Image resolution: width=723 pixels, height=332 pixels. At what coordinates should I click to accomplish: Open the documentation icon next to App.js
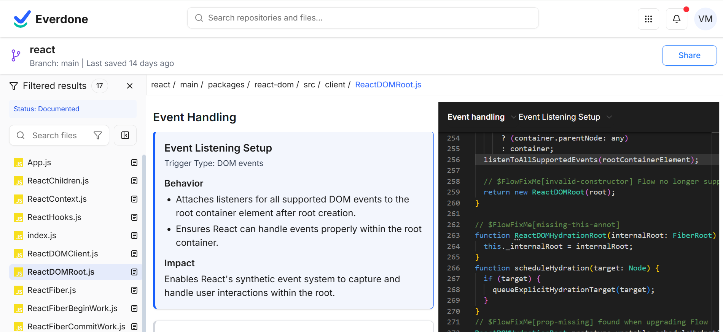tap(134, 163)
